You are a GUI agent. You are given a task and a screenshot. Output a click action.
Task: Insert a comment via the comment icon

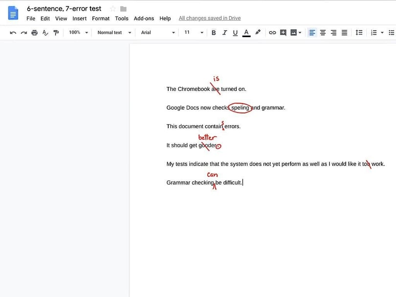(284, 32)
